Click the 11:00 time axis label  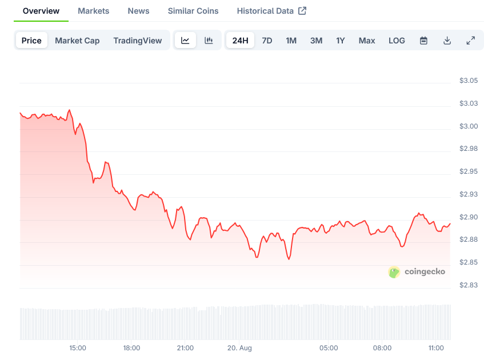[x=436, y=348]
